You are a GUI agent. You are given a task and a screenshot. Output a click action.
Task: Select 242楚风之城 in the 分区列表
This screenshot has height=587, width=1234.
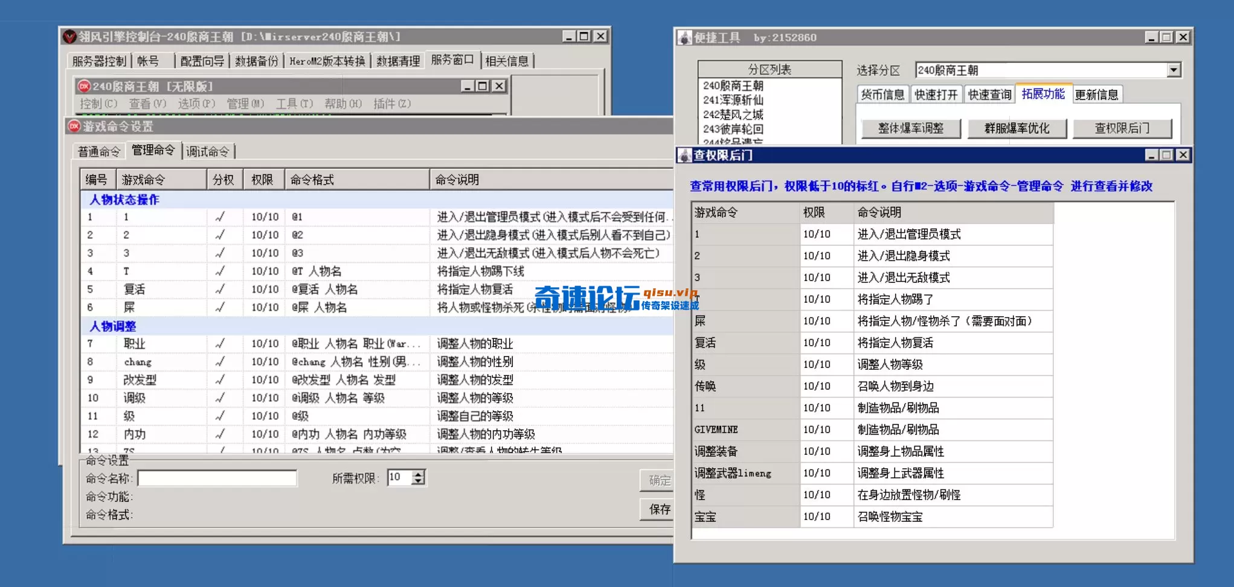(x=732, y=114)
